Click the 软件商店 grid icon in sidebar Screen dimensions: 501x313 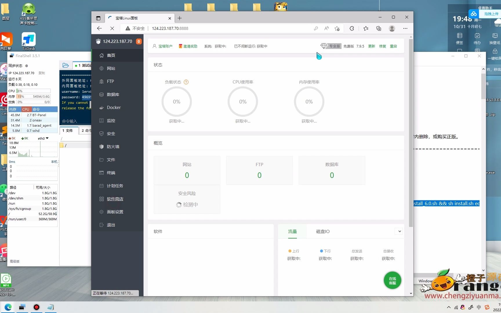coord(101,199)
